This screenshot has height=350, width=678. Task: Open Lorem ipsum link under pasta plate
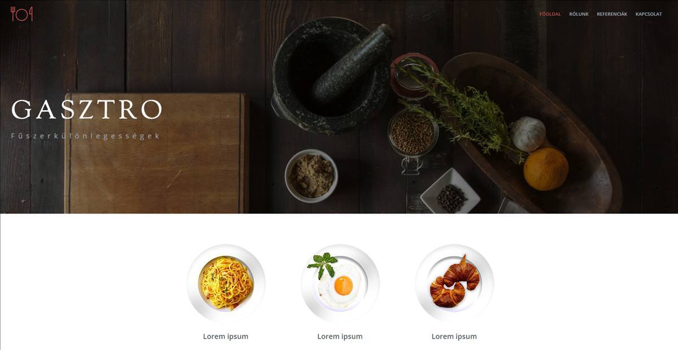click(x=225, y=336)
